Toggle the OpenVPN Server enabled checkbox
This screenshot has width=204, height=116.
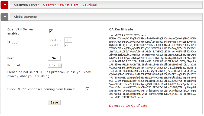[x=51, y=31]
